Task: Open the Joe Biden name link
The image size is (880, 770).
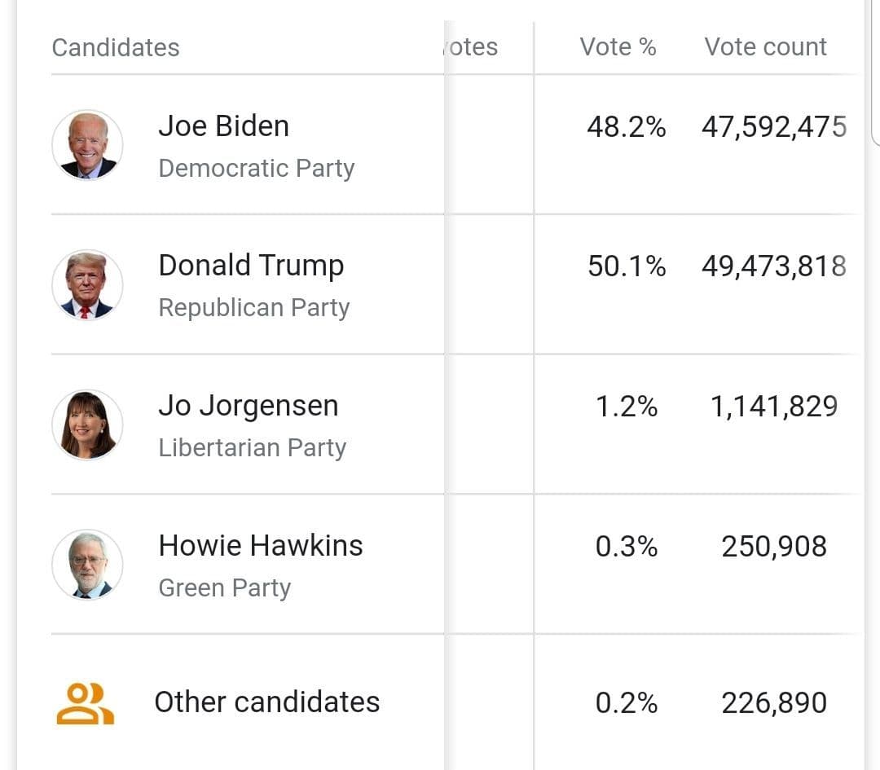Action: [x=223, y=126]
